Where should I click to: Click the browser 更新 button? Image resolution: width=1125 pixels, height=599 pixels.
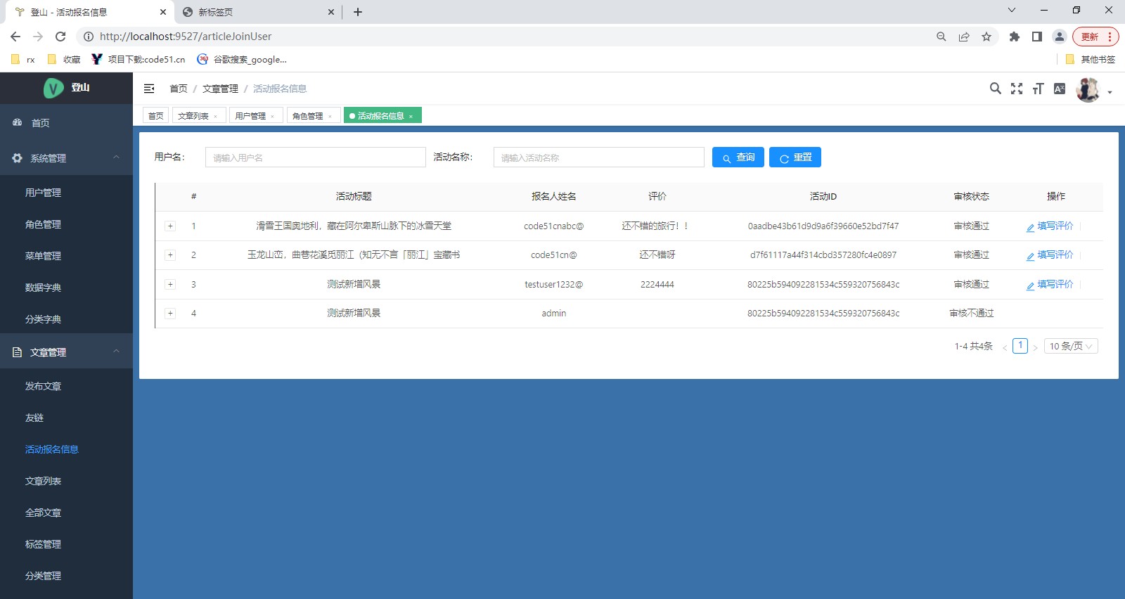1095,37
